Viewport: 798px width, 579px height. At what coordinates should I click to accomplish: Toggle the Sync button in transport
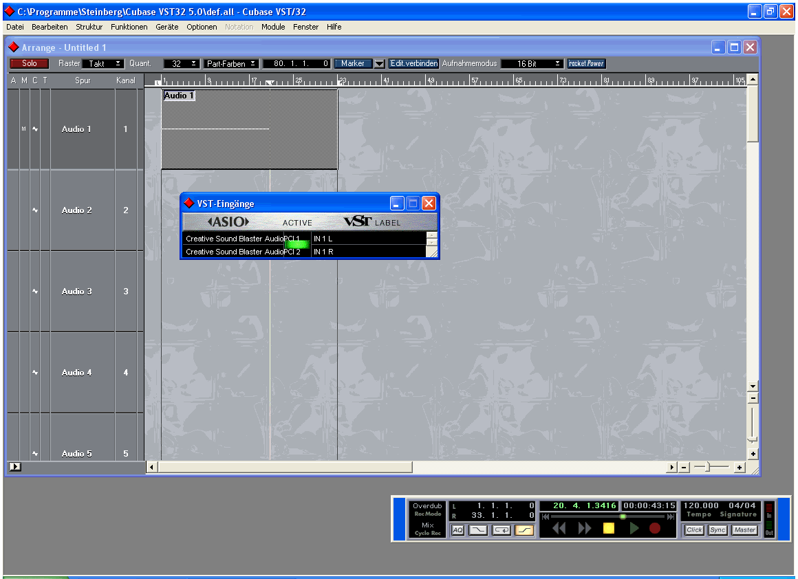718,530
